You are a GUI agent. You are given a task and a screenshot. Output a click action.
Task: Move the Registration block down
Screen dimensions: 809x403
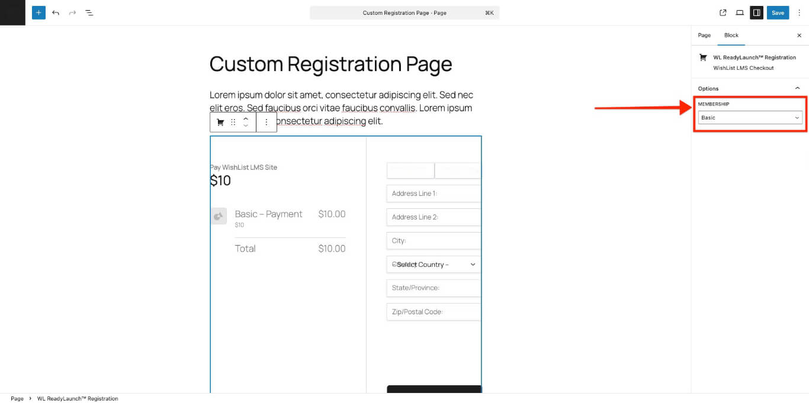pyautogui.click(x=246, y=125)
